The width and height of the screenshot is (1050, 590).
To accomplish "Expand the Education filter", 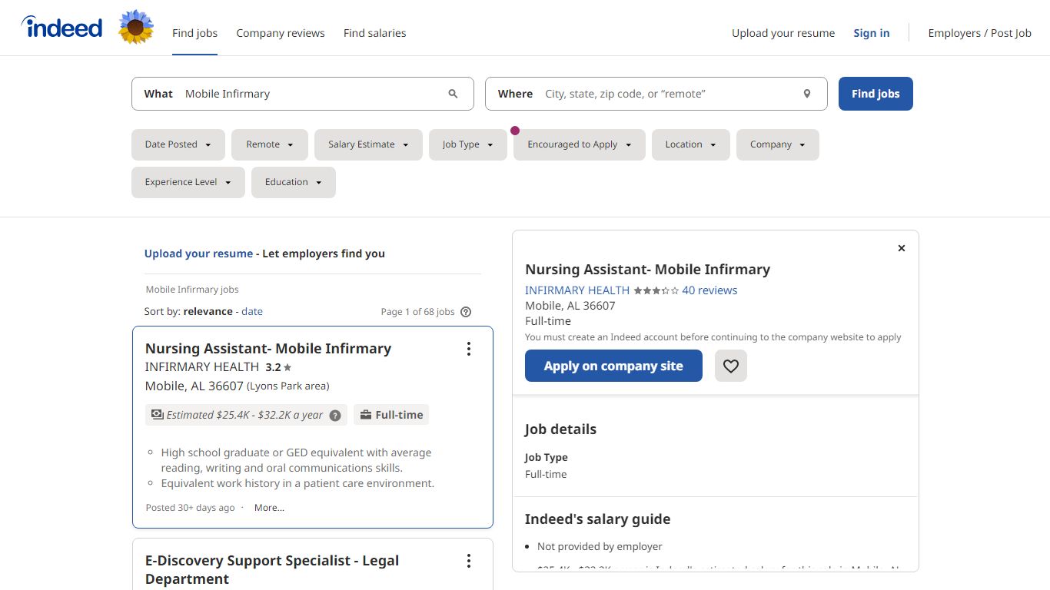I will click(x=294, y=182).
